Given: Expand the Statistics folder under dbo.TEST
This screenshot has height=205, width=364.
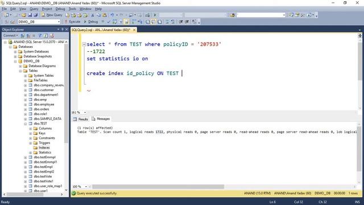Looking at the screenshot, I should pyautogui.click(x=30, y=153).
